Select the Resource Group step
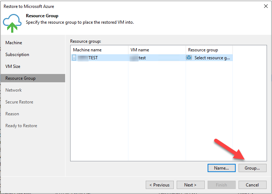 33,78
